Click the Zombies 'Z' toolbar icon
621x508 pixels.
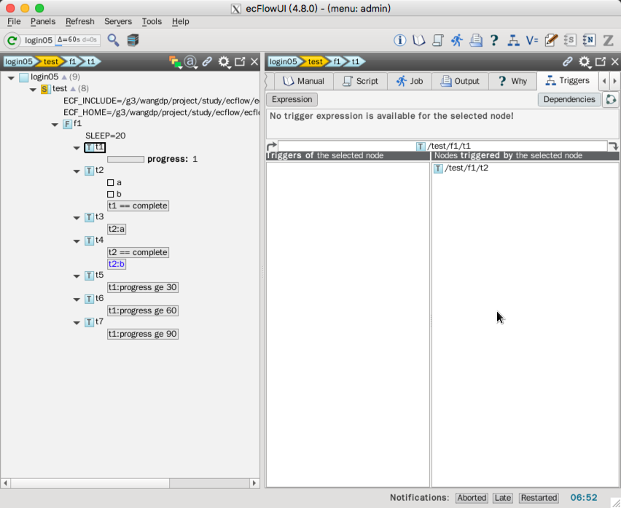point(608,40)
